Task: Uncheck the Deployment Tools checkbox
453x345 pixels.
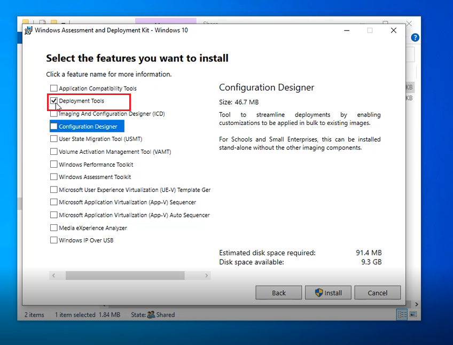Action: [54, 101]
